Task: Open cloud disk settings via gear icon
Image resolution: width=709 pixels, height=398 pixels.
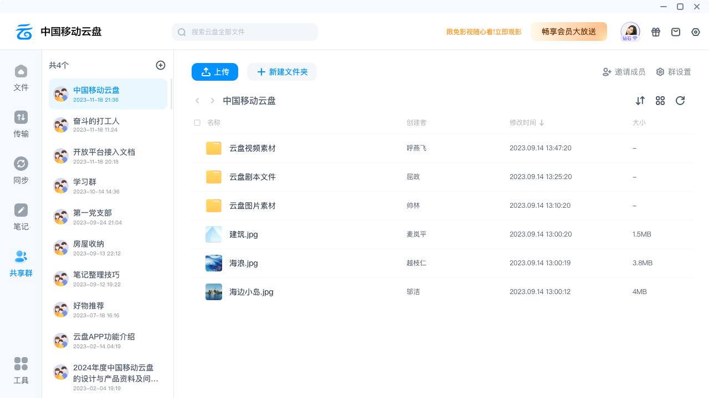Action: 696,32
